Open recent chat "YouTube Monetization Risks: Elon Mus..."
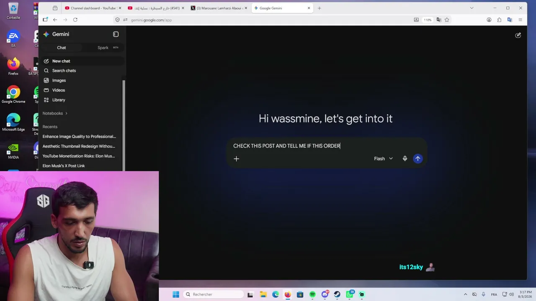This screenshot has width=536, height=301. tap(79, 156)
